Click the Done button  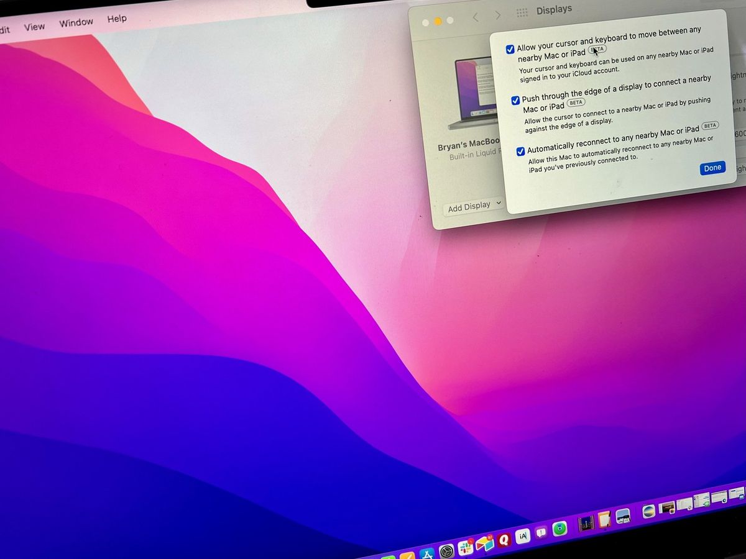click(x=712, y=168)
